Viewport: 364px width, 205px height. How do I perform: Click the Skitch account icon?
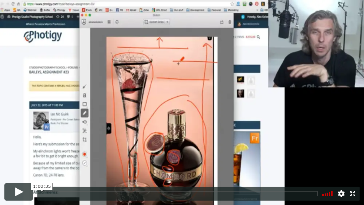point(84,22)
